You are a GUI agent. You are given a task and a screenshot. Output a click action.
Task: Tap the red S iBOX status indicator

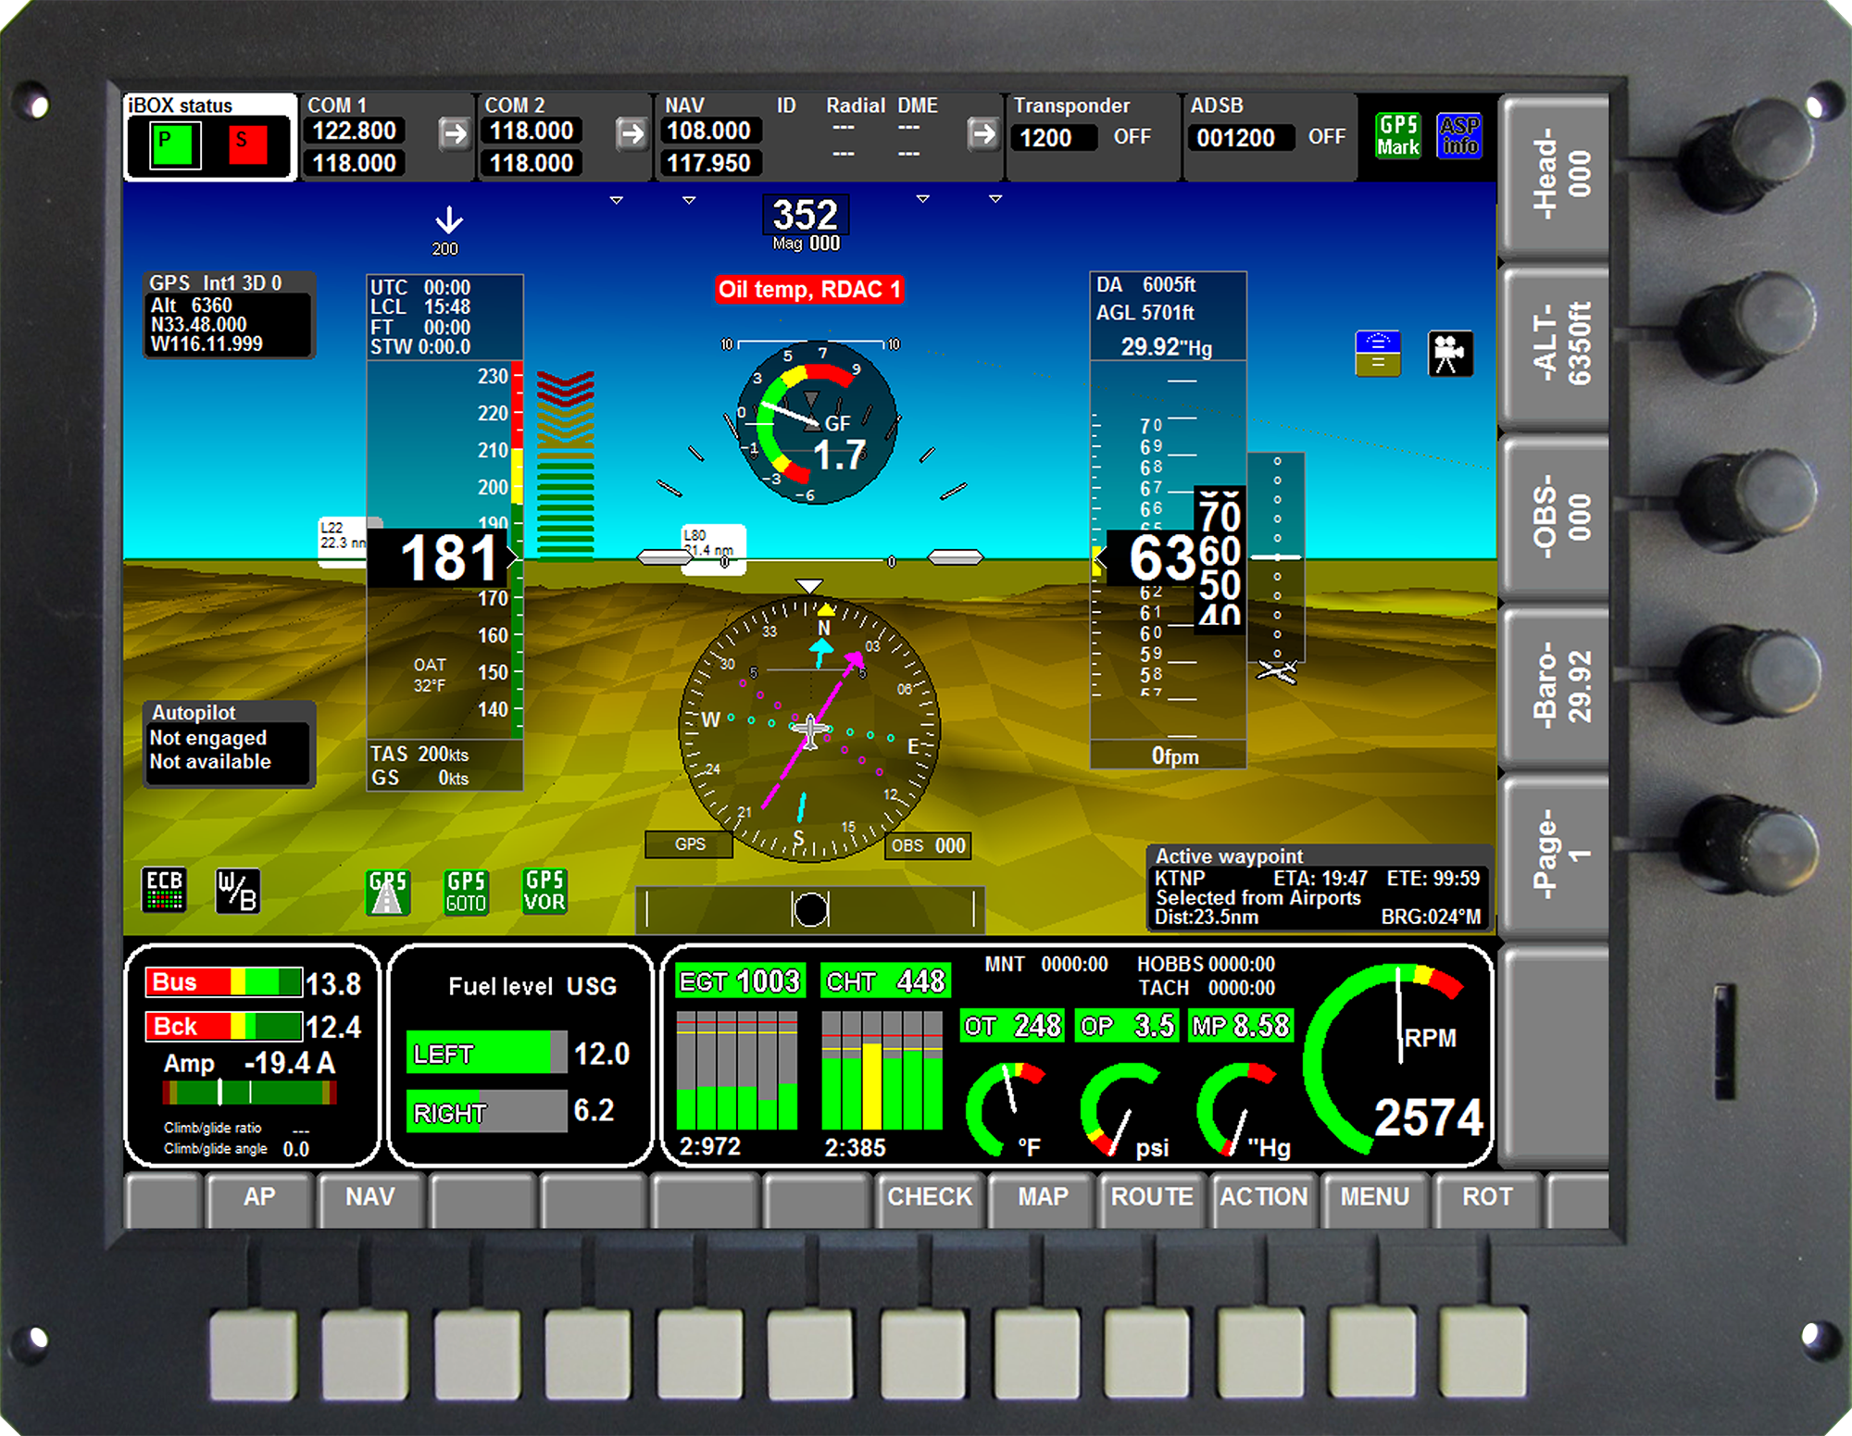click(247, 145)
